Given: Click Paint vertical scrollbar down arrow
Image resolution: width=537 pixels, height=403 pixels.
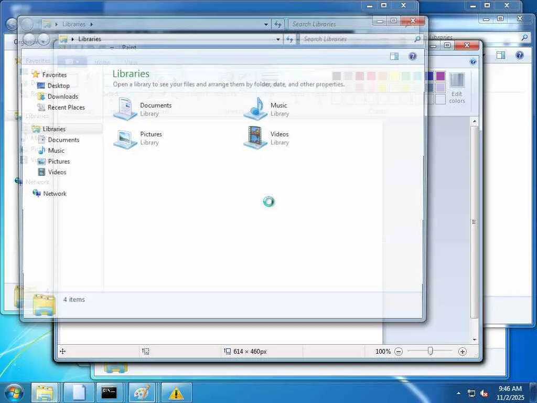Looking at the screenshot, I should click(474, 340).
